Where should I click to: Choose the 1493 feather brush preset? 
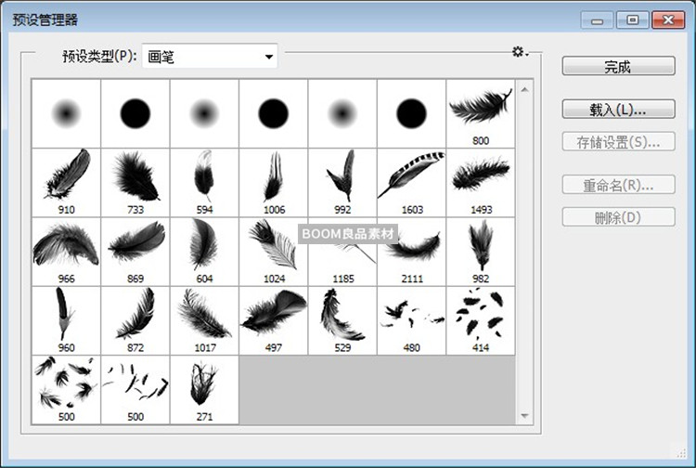481,183
